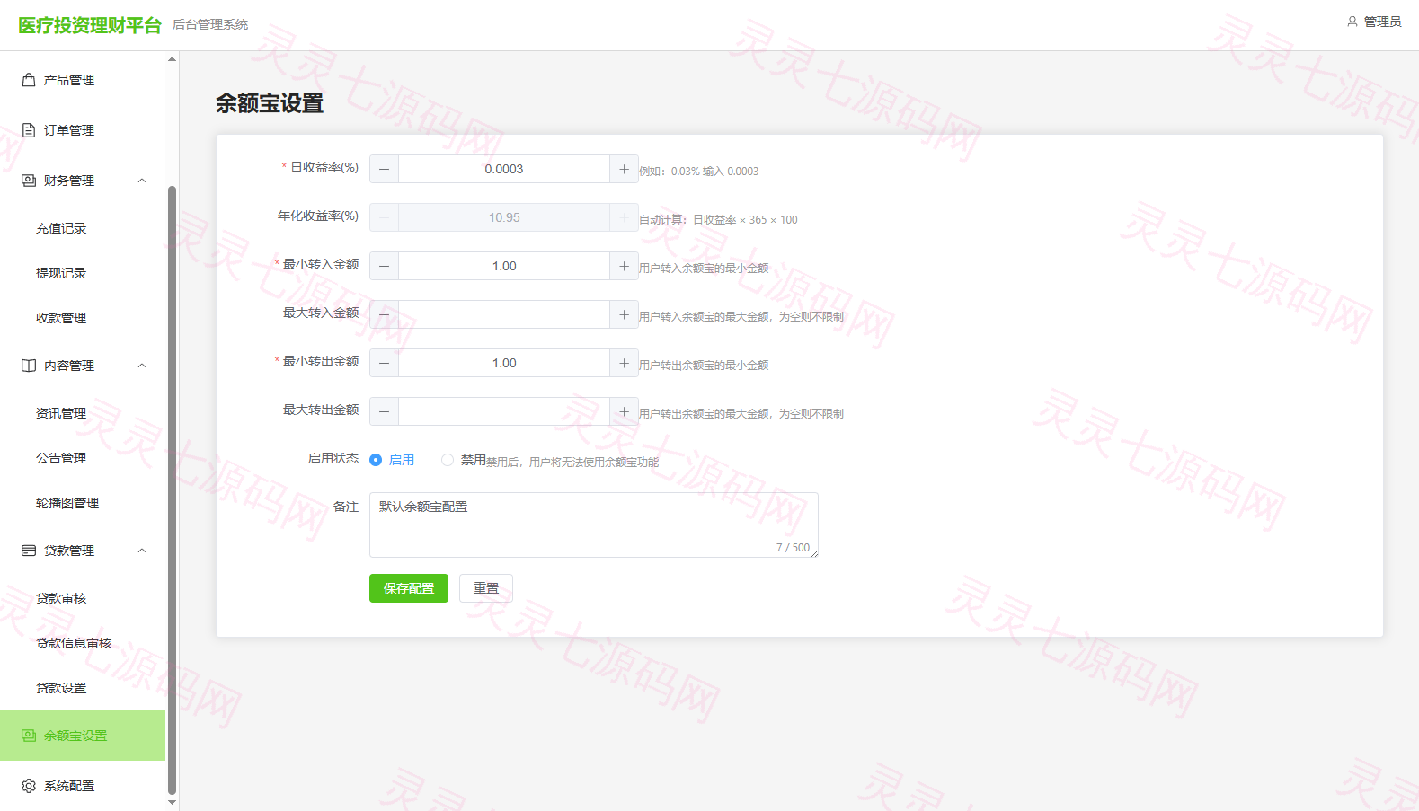Click the 管理员 user icon
The image size is (1419, 811).
[x=1352, y=22]
